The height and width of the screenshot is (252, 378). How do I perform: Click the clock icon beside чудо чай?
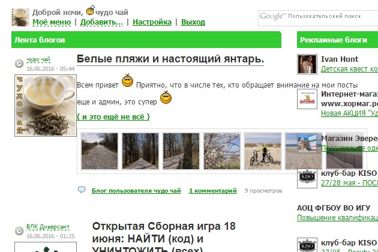point(19,62)
